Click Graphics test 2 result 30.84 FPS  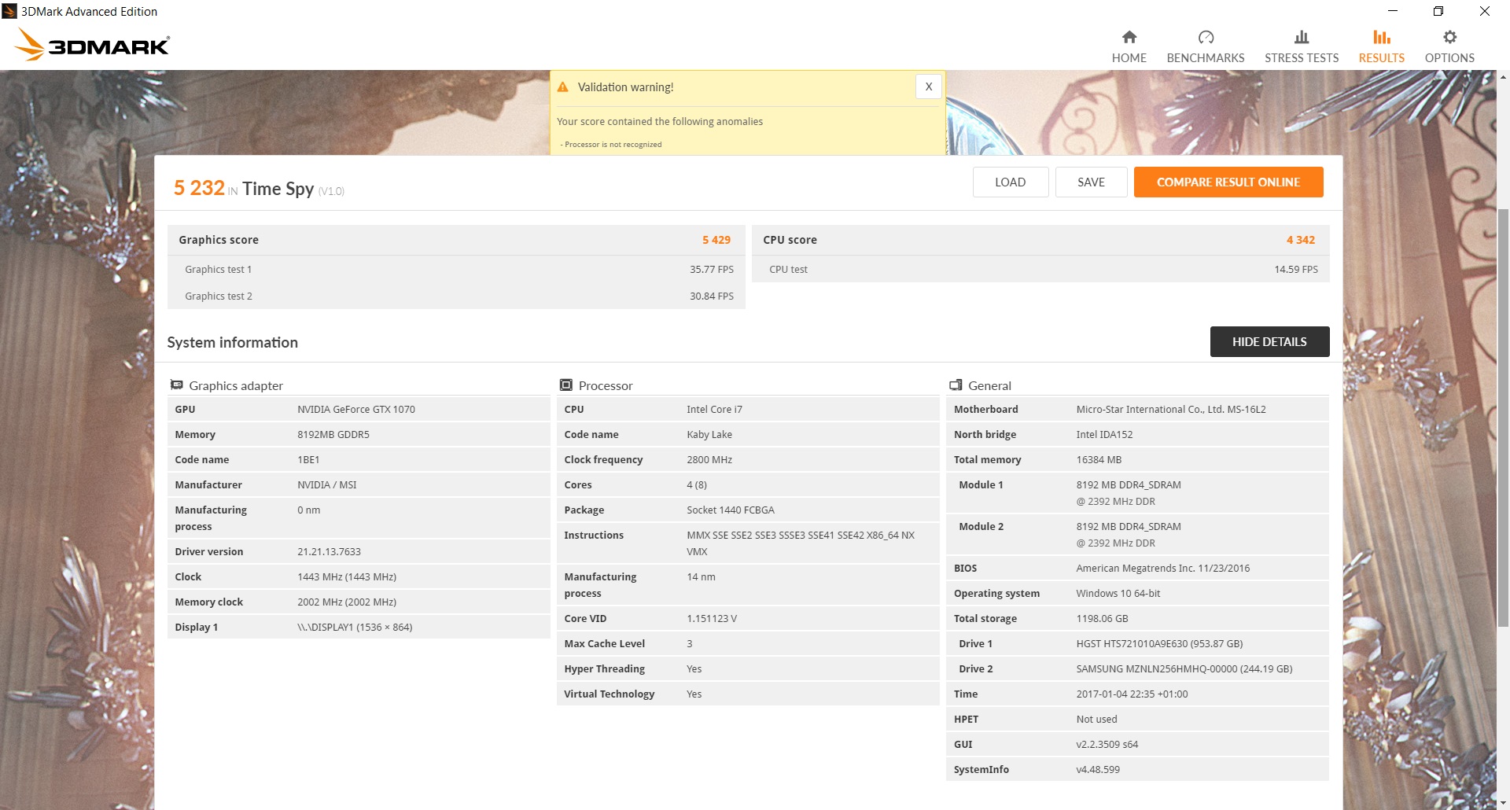point(712,296)
